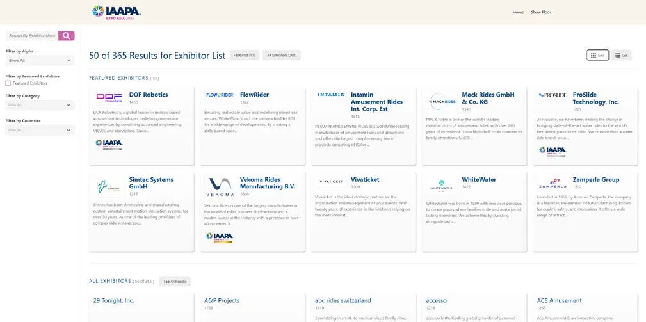This screenshot has height=322, width=646.
Task: Select the Featured (10) filter tab
Action: pos(245,55)
